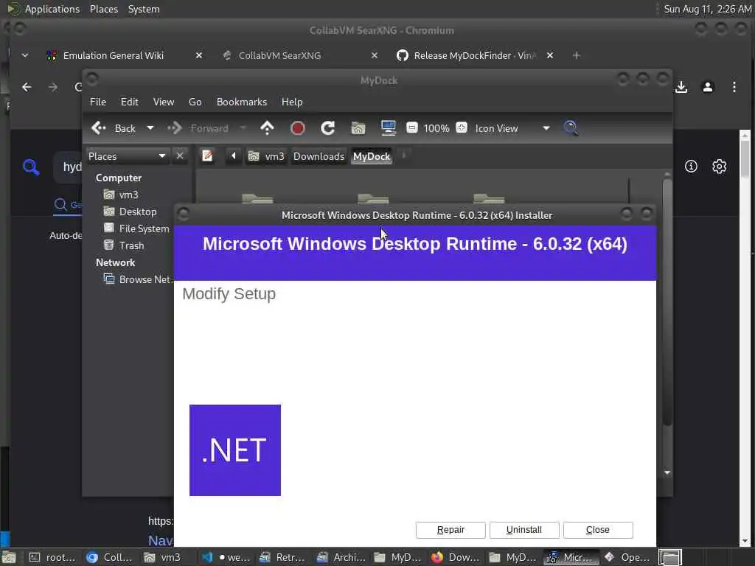755x566 pixels.
Task: Open the Bookmarks menu
Action: click(242, 102)
